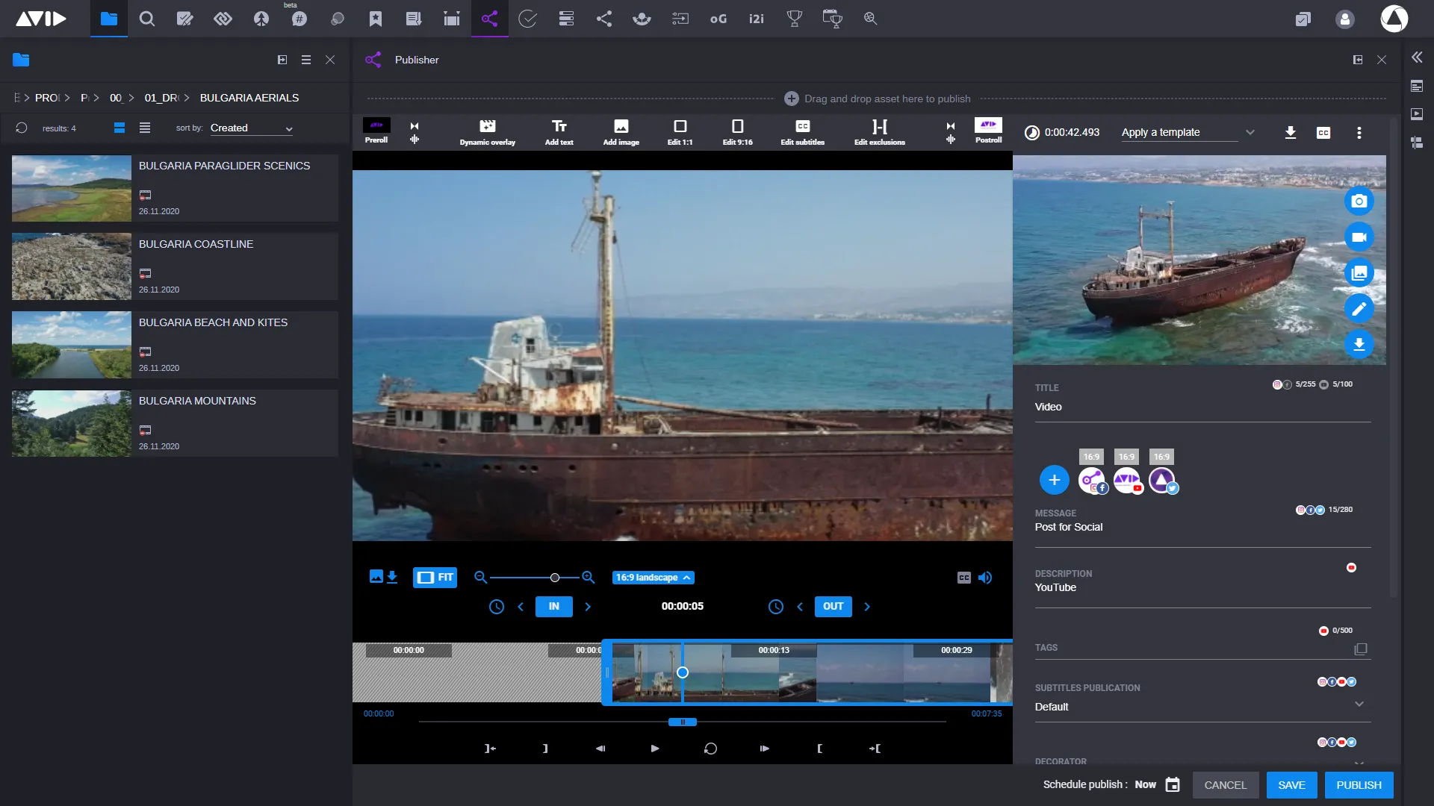Image resolution: width=1434 pixels, height=806 pixels.
Task: Click the pencil edit thumbnail icon
Action: [x=1359, y=308]
